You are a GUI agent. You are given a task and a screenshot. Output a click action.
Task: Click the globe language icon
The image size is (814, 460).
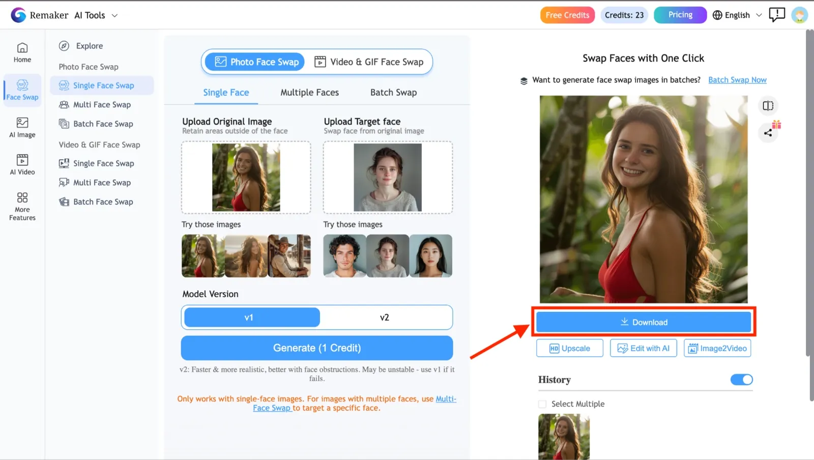[717, 15]
